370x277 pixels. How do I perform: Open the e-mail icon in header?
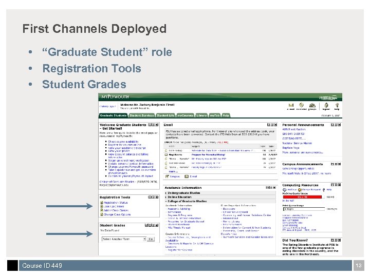click(291, 105)
